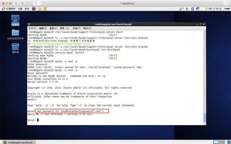Click the terminal scrollbar up arrow
231x144 pixels.
point(205,32)
